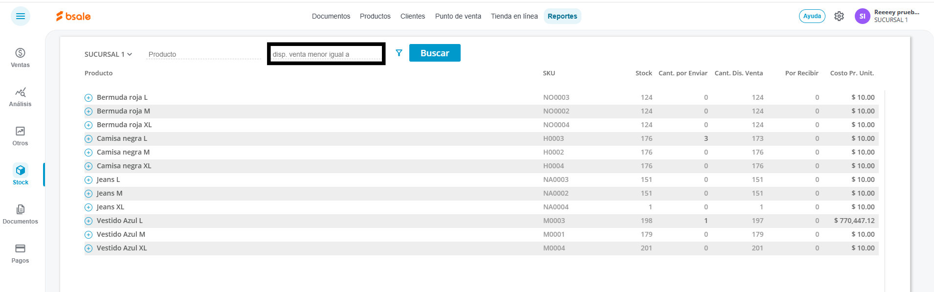Click the Producto column header
This screenshot has height=292, width=934.
tap(98, 73)
